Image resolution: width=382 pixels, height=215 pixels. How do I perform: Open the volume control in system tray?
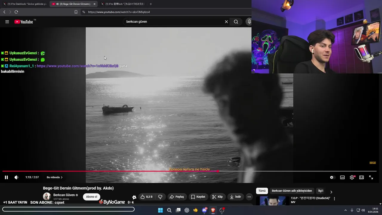[363, 210]
